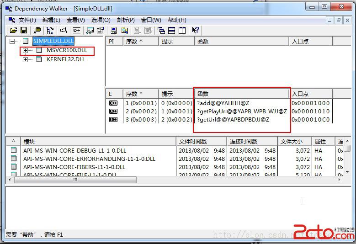Viewport: 356px width, 244px height.
Task: Toggle the Auto Expand tree icon
Action: (50, 30)
